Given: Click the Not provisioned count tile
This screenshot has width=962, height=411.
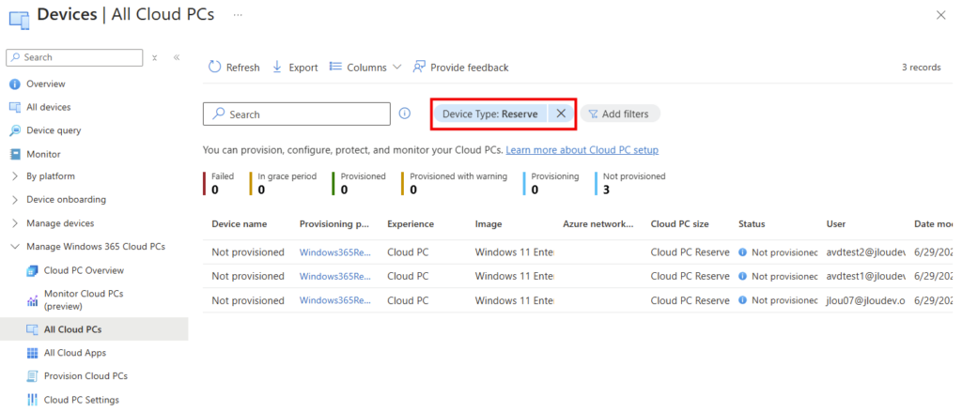Looking at the screenshot, I should pos(630,183).
